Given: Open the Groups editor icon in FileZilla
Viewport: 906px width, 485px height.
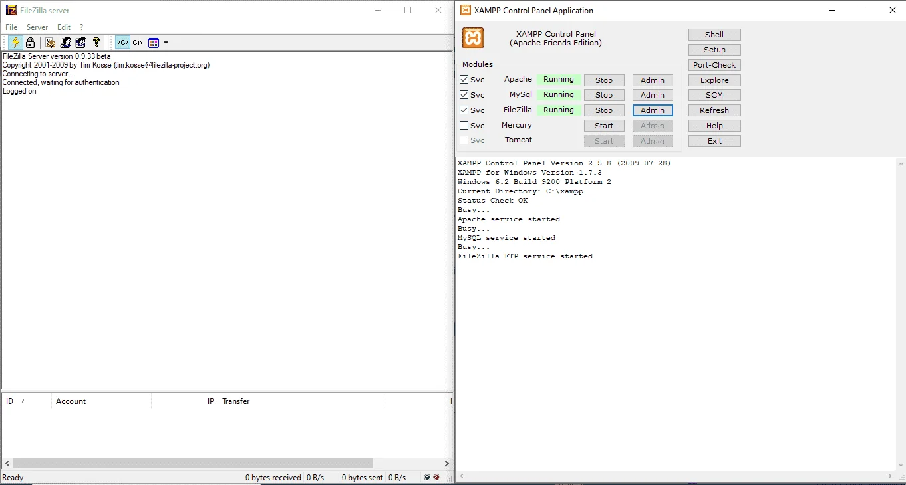Looking at the screenshot, I should coord(80,43).
